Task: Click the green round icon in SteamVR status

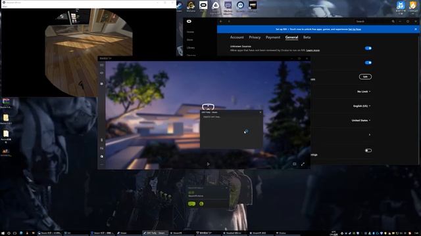Action: click(x=201, y=204)
